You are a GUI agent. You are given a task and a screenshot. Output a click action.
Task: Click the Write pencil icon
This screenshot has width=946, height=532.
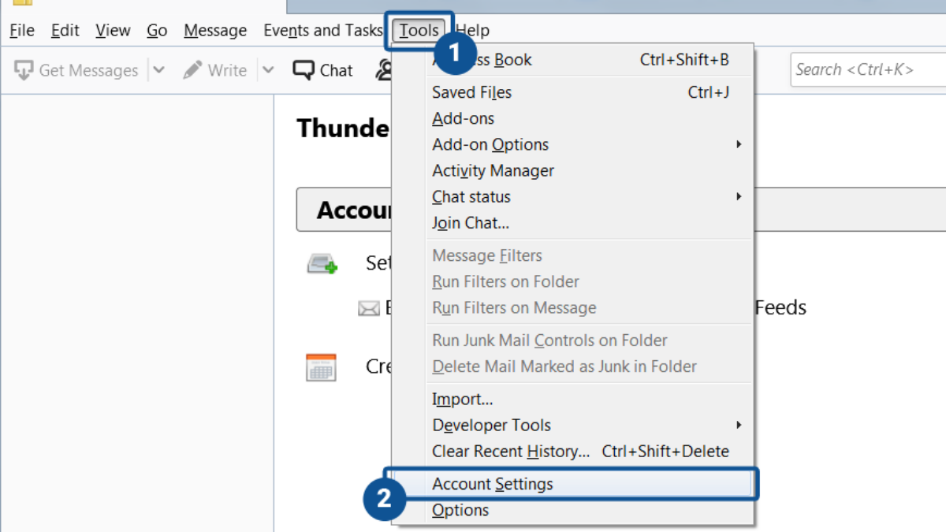click(x=192, y=70)
